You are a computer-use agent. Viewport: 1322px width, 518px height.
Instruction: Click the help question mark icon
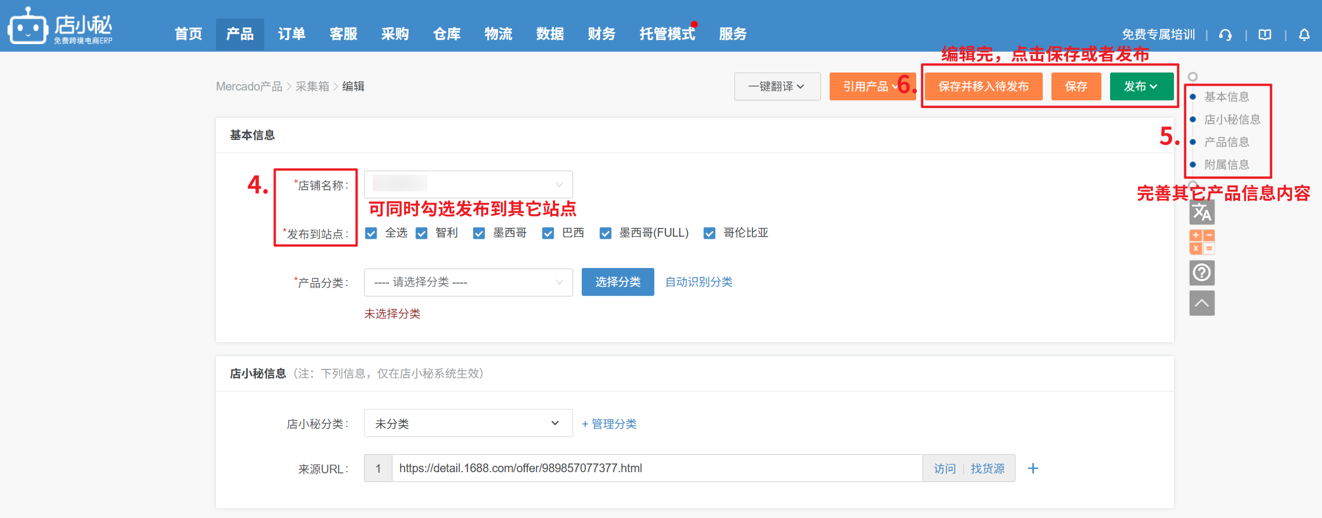point(1201,272)
